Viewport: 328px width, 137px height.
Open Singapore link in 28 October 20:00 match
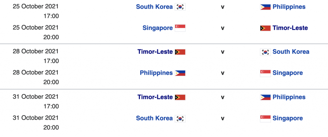click(288, 73)
